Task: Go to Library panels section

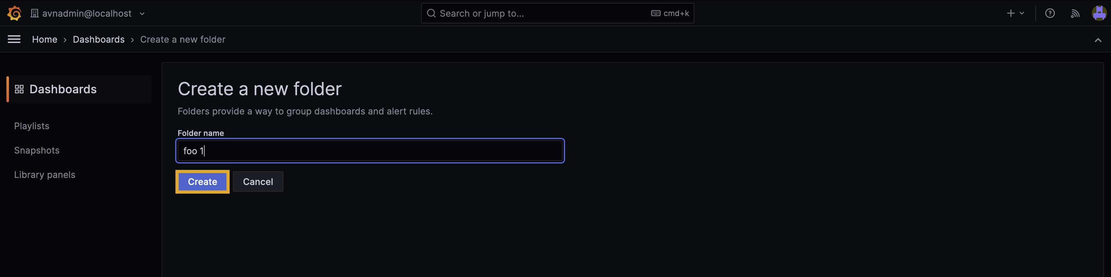Action: (x=45, y=174)
